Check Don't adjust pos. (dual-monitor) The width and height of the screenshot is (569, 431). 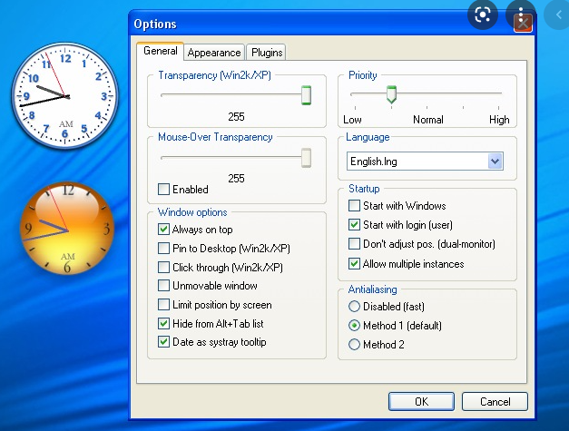[x=354, y=244]
